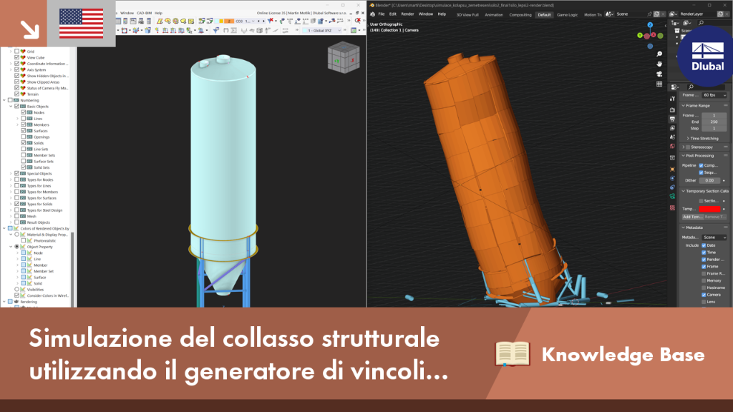This screenshot has width=733, height=412.
Task: Click the view cube in the RFEM viewport
Action: click(344, 58)
